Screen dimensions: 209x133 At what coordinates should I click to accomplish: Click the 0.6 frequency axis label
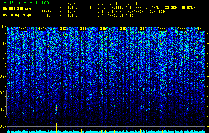2,126
